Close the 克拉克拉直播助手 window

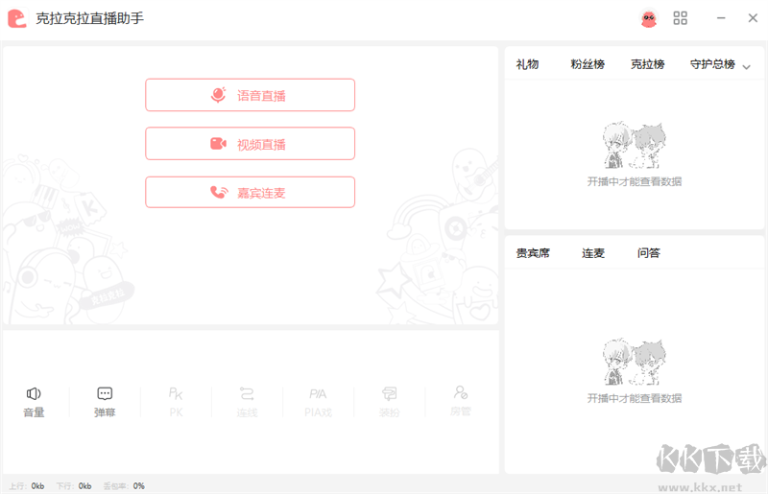[x=753, y=18]
